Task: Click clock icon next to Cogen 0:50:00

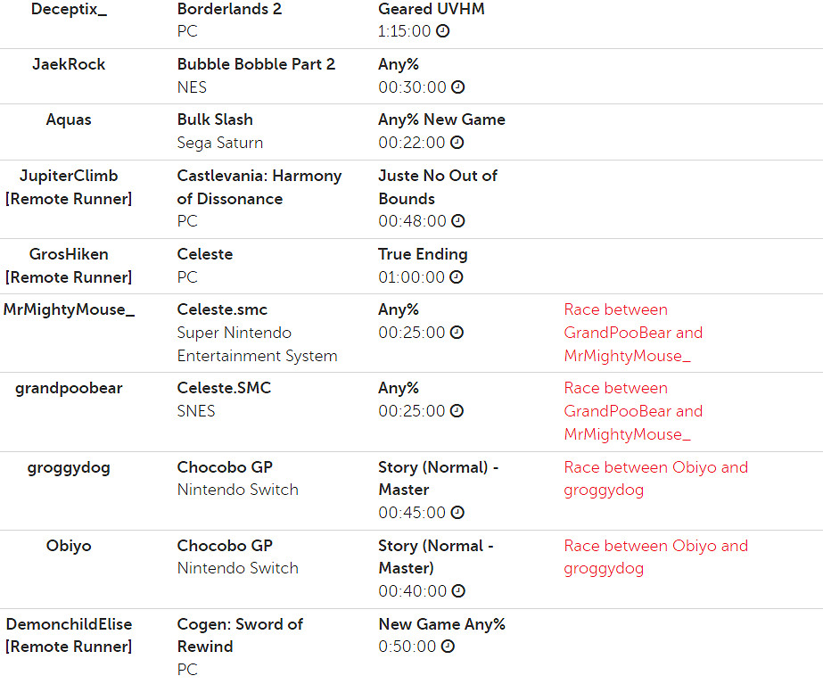Action: point(449,647)
